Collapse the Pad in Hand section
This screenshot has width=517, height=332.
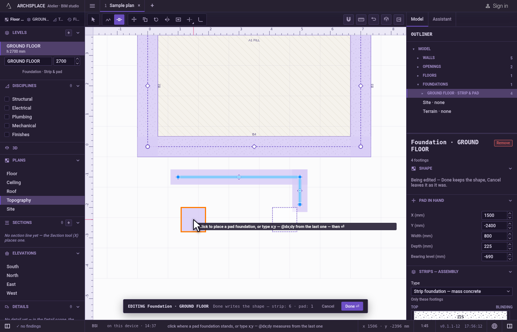[x=510, y=201]
